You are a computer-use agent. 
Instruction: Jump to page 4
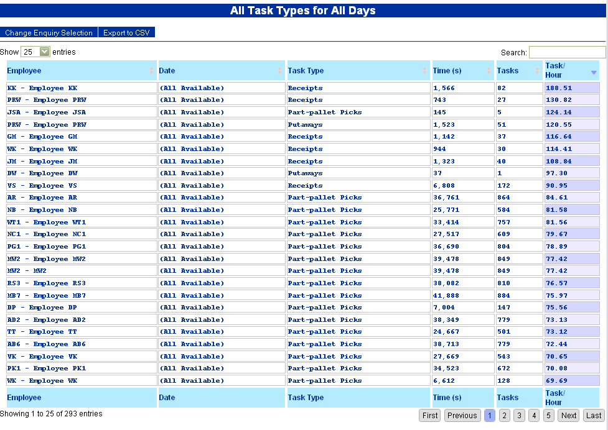tap(534, 415)
